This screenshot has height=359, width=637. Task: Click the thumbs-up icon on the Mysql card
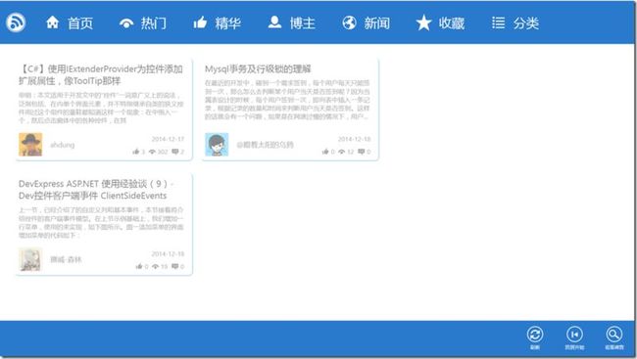click(325, 152)
